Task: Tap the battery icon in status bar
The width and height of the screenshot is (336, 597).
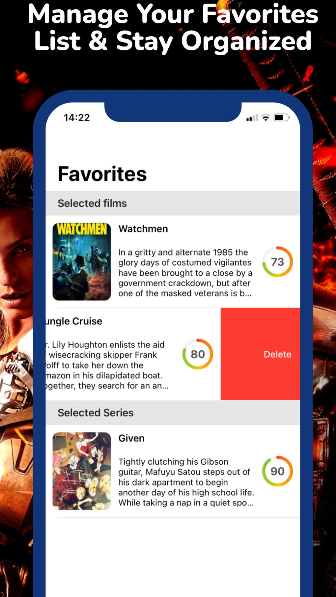Action: point(282,118)
